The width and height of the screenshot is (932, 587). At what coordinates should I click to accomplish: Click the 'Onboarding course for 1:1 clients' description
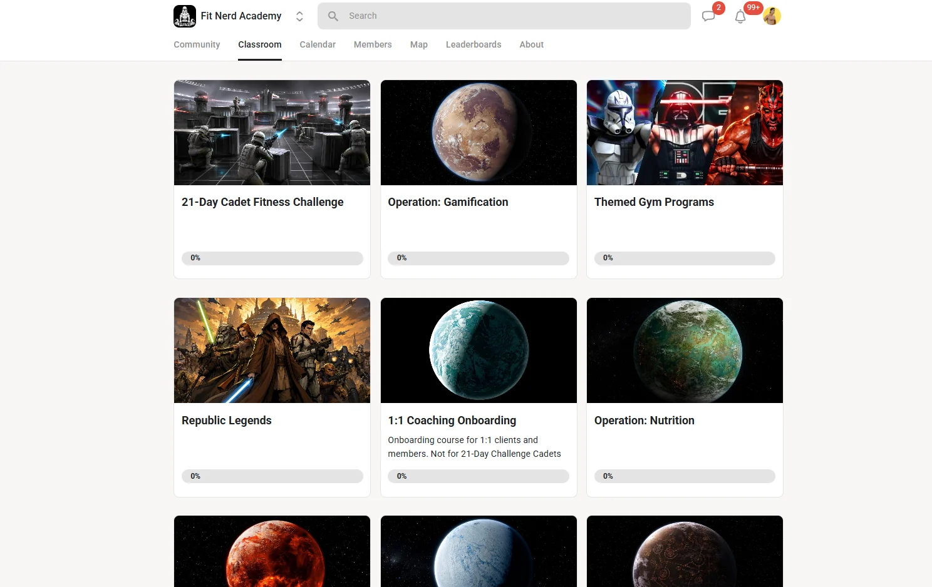474,447
